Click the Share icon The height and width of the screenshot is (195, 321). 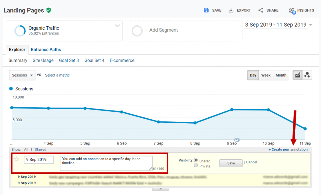pyautogui.click(x=260, y=10)
